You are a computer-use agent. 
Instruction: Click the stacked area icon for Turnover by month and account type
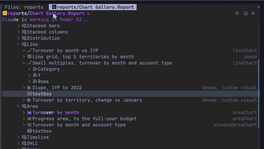[x=29, y=125]
